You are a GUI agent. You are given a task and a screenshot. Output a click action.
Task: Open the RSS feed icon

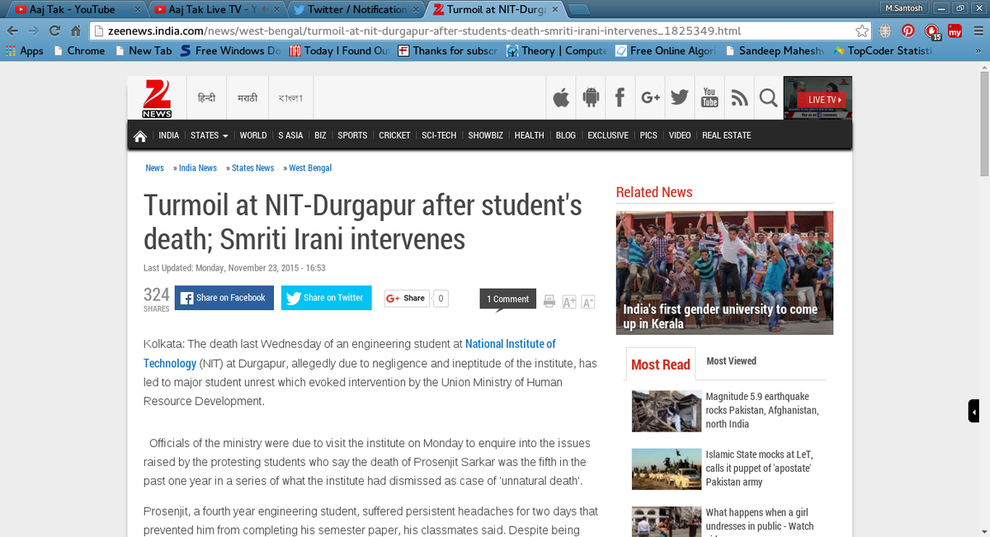pos(739,98)
